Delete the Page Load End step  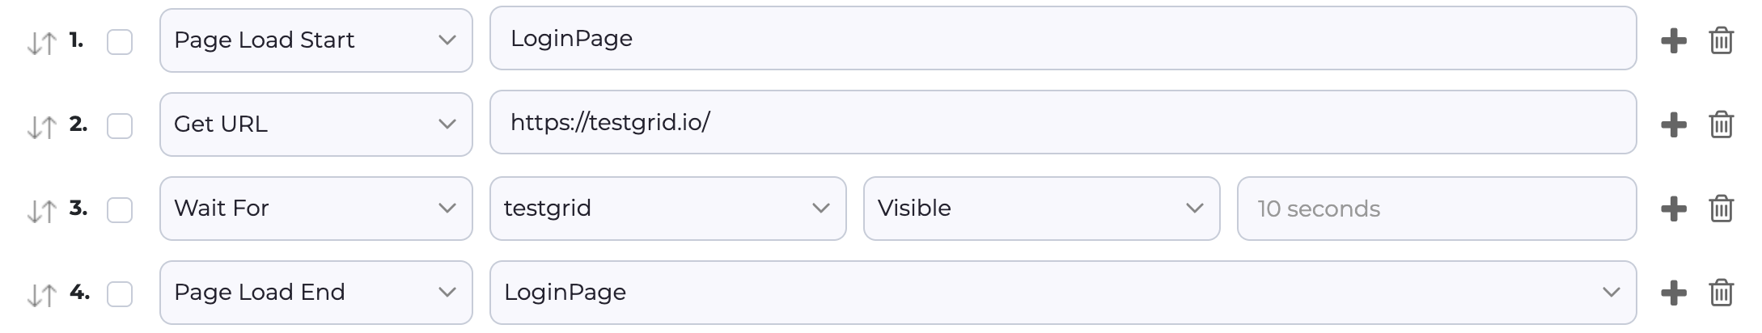1721,293
